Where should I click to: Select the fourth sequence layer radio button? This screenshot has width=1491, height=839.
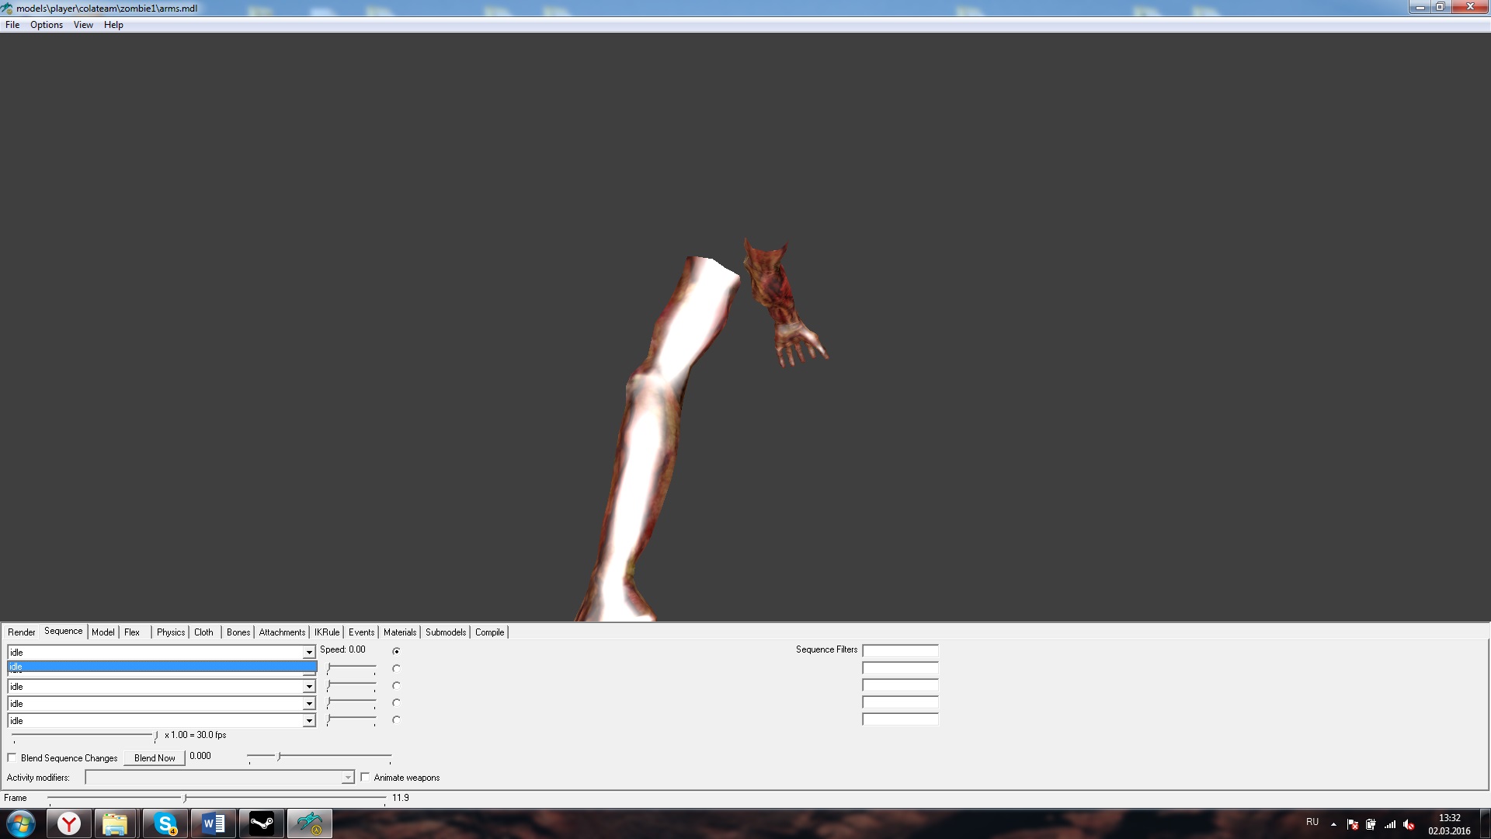[x=396, y=702]
